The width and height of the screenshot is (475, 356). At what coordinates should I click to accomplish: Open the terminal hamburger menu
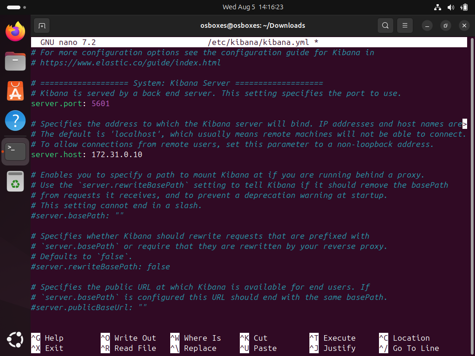click(x=404, y=26)
